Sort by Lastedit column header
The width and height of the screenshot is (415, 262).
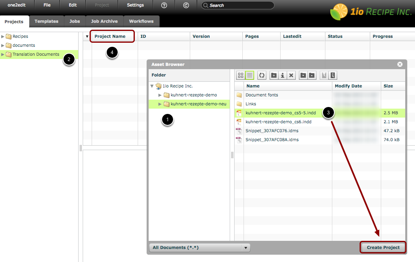[x=303, y=37]
